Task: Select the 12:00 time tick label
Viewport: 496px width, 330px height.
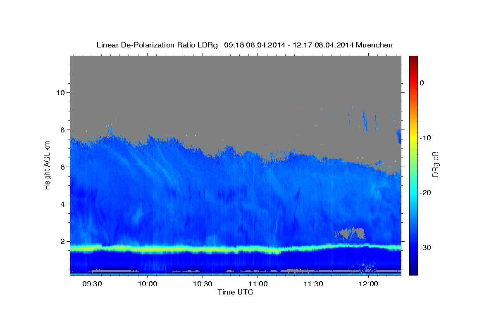Action: 369,284
